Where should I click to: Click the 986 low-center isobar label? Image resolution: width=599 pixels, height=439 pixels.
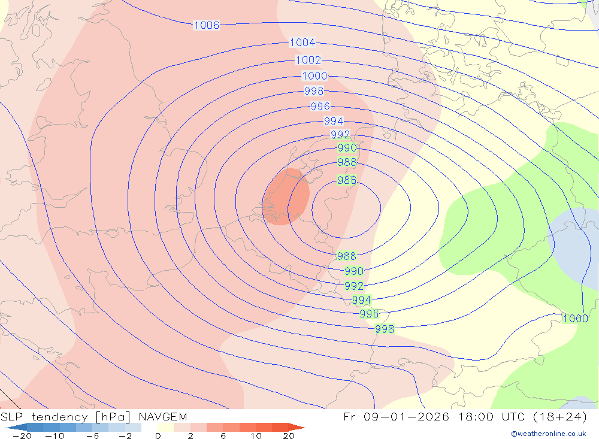347,180
